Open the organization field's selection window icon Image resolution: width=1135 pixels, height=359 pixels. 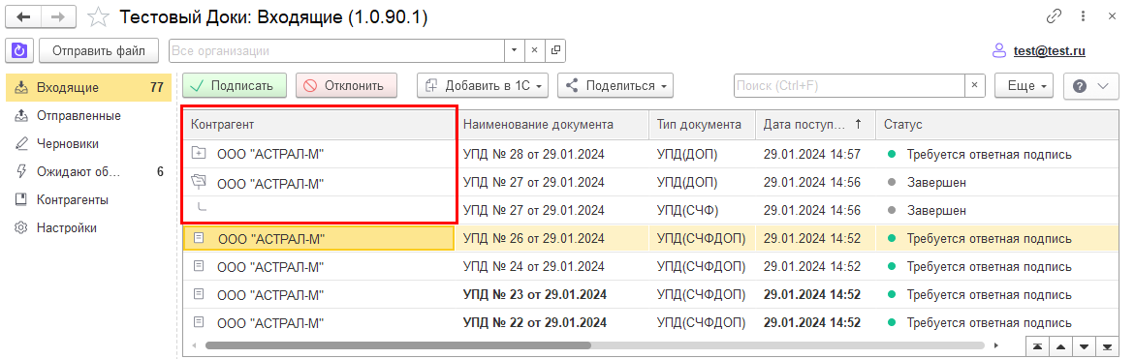(556, 50)
